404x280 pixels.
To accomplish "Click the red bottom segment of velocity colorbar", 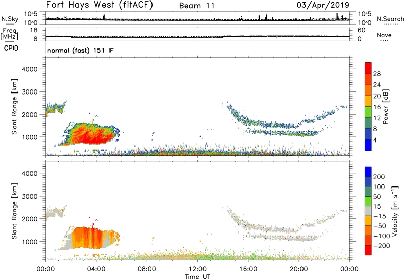I will tap(368, 250).
